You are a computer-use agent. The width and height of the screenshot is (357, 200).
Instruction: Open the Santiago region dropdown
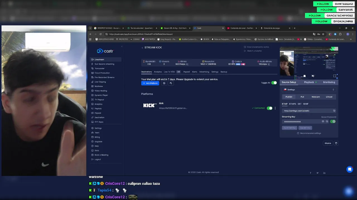[309, 89]
